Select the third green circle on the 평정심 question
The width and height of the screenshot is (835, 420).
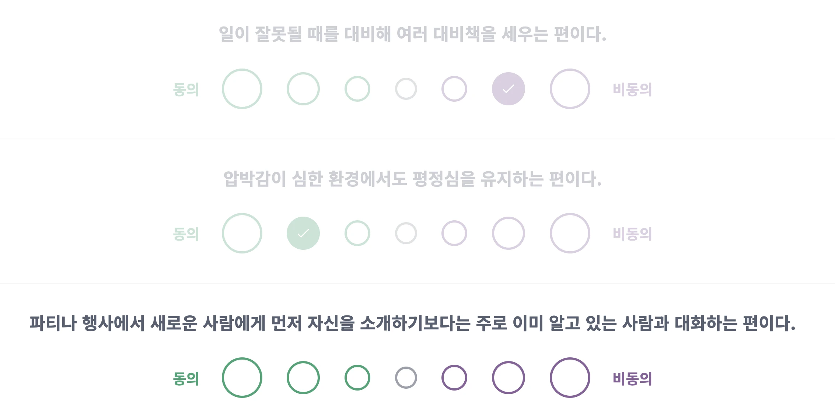click(357, 232)
